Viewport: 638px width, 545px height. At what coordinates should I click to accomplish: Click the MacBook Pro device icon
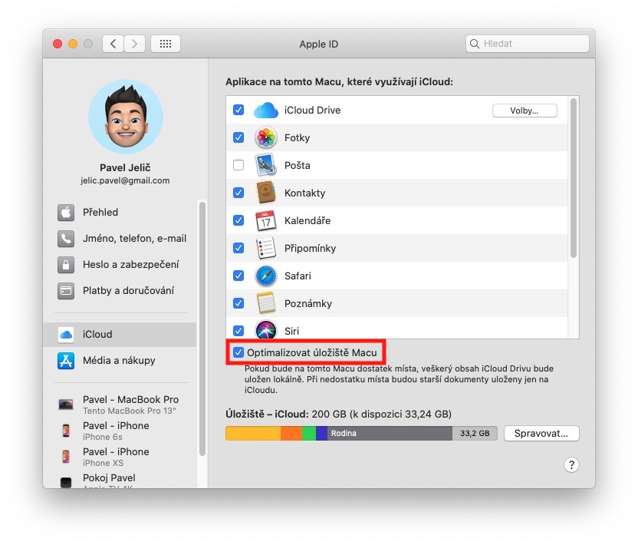click(x=66, y=404)
